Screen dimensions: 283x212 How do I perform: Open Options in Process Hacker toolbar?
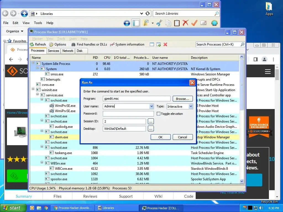click(x=58, y=44)
